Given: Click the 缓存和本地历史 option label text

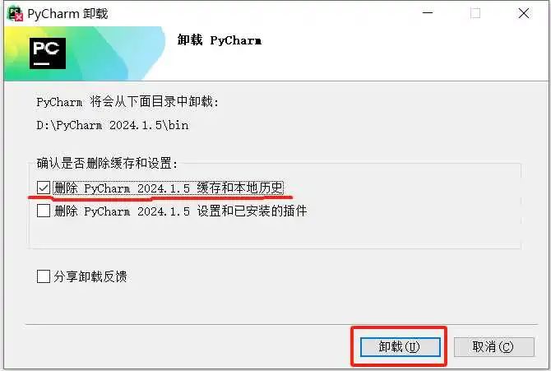Looking at the screenshot, I should click(169, 188).
